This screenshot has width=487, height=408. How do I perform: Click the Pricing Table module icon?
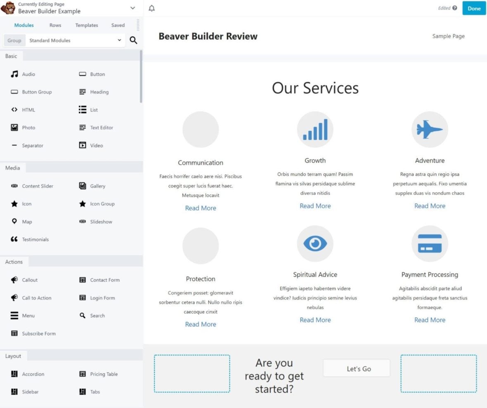coord(83,374)
